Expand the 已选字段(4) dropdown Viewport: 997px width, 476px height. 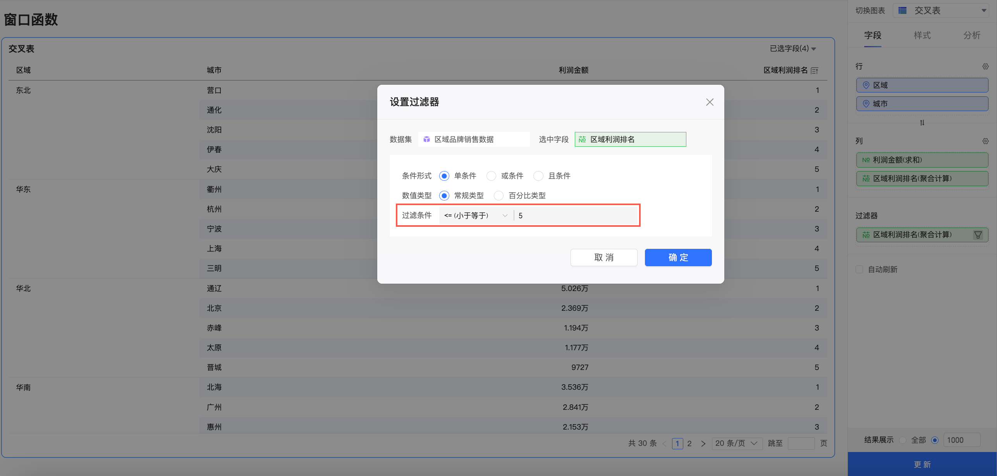click(x=793, y=49)
